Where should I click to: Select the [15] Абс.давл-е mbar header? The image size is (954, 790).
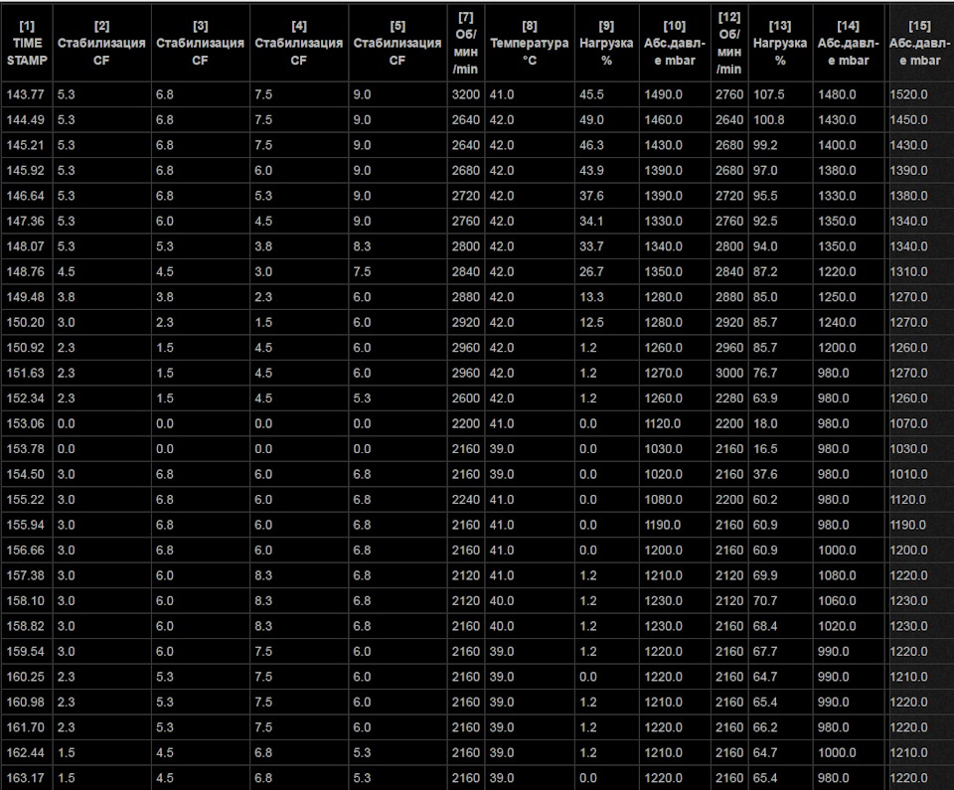[x=919, y=43]
